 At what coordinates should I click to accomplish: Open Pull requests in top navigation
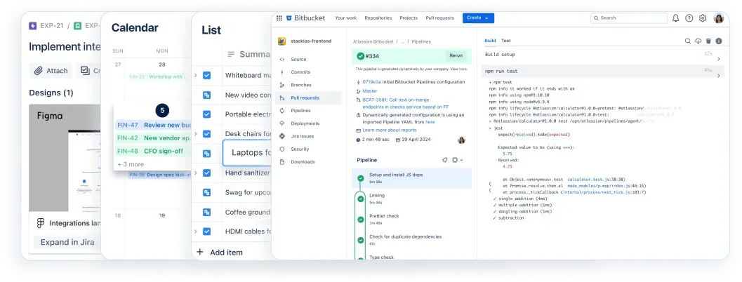pyautogui.click(x=439, y=18)
